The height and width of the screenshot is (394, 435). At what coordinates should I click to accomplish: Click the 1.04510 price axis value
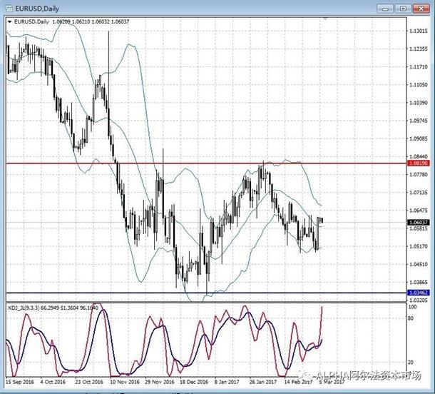pyautogui.click(x=419, y=264)
